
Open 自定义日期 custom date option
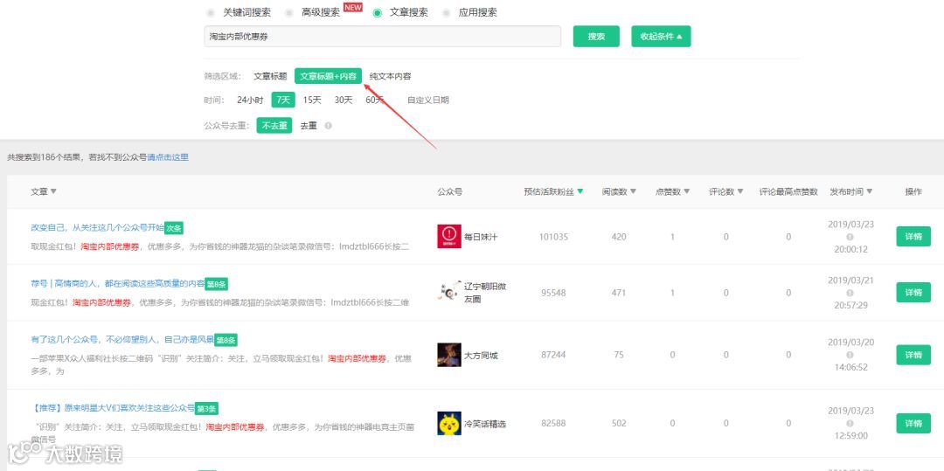coord(428,100)
